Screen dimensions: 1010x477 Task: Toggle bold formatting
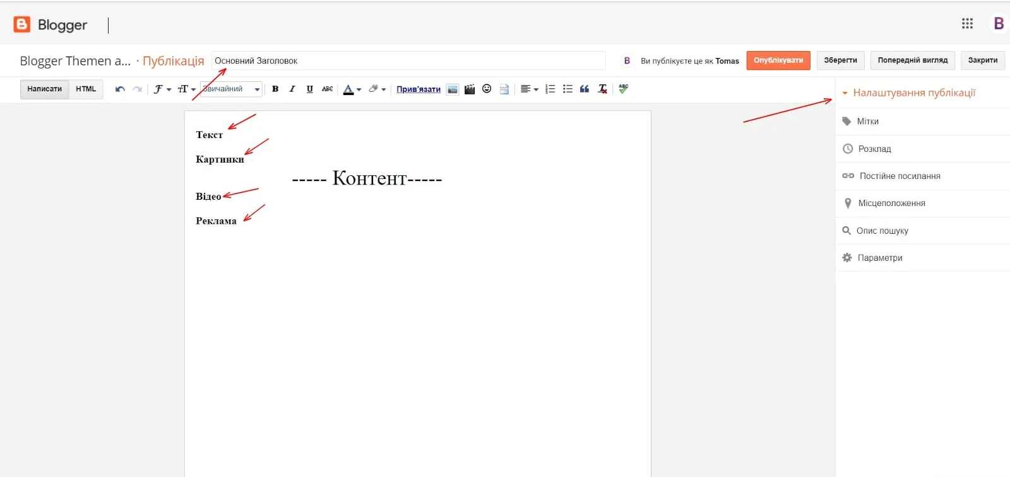pyautogui.click(x=275, y=89)
